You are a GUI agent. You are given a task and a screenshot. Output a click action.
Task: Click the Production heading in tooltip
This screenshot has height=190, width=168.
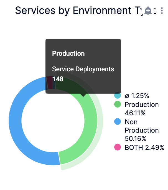tap(68, 53)
